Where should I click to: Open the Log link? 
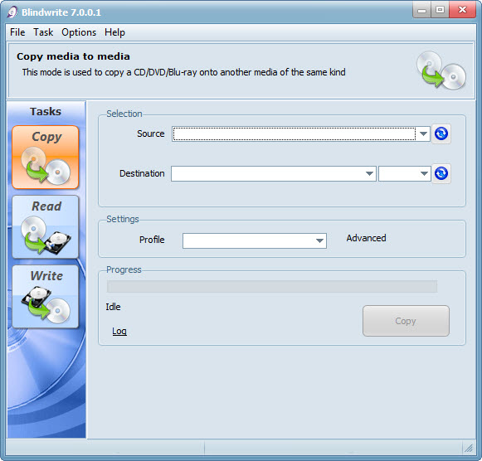119,331
